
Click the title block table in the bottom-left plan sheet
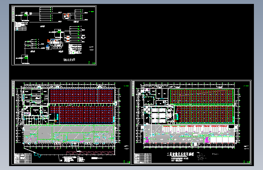pos(23,158)
